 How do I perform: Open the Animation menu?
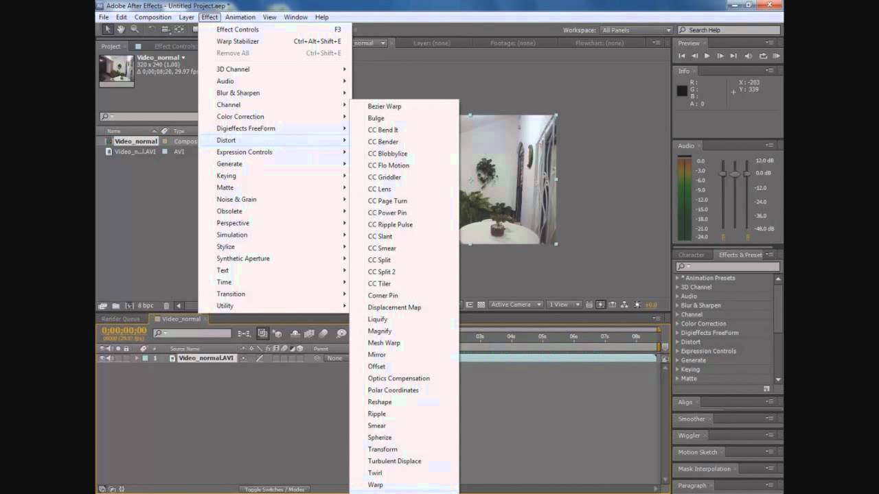(240, 17)
